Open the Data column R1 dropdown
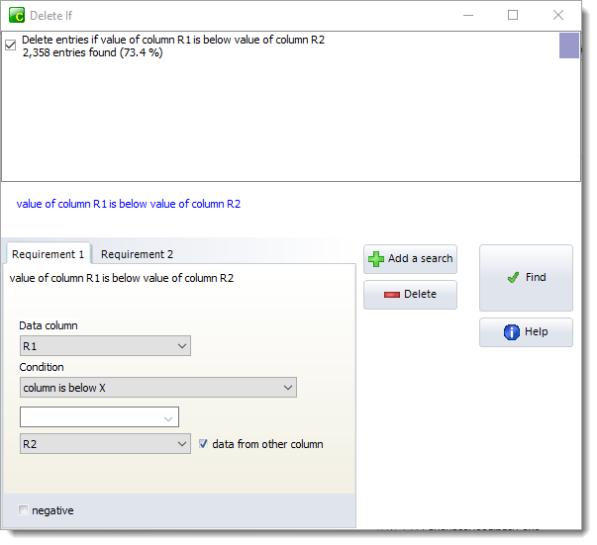This screenshot has height=545, width=597. click(x=105, y=346)
